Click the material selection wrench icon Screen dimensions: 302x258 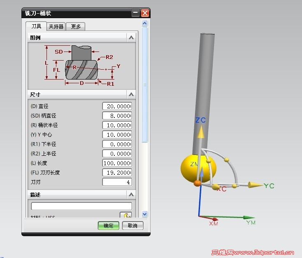pos(126,215)
